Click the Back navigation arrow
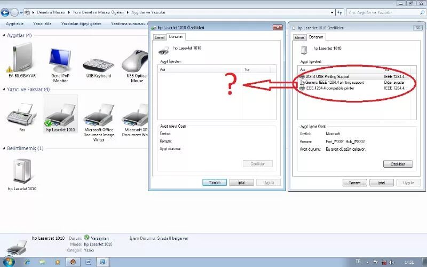This screenshot has width=427, height=267. click(x=5, y=12)
